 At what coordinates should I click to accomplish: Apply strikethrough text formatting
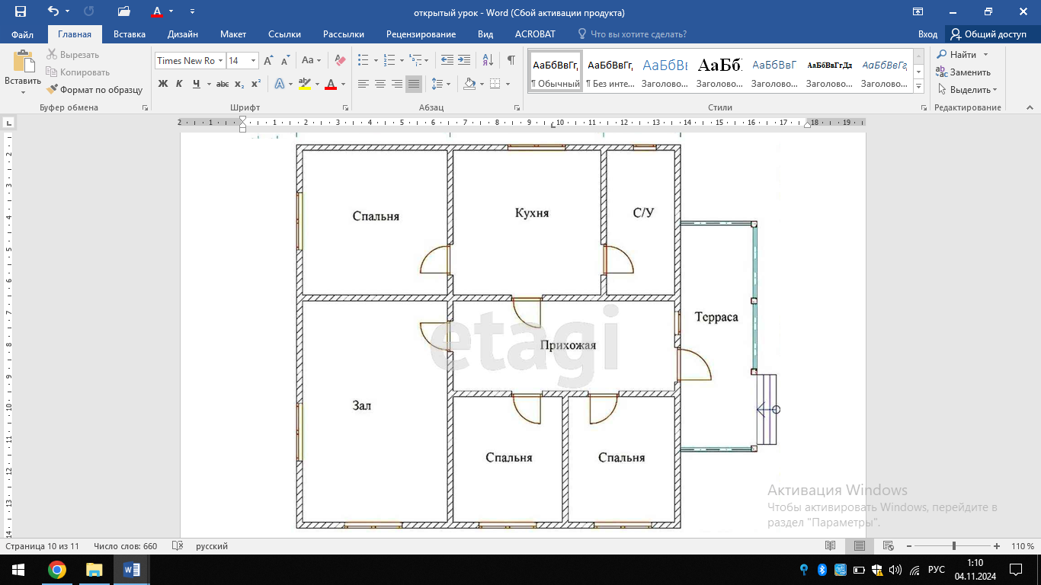222,84
